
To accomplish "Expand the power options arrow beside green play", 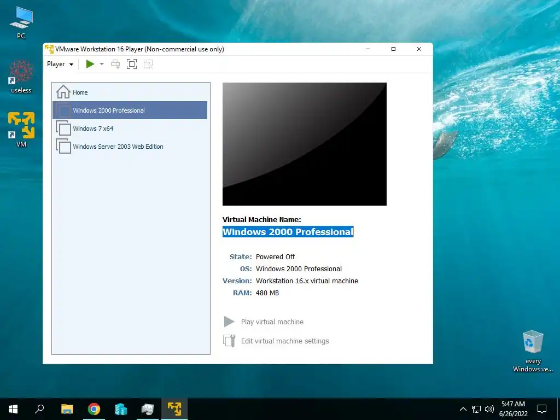I will [x=102, y=64].
